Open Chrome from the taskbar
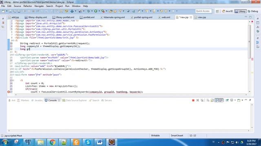261x146 pixels. [x=52, y=142]
